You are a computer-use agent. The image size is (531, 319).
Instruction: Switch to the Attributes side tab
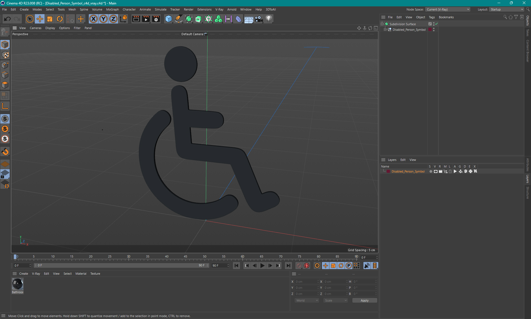click(528, 165)
